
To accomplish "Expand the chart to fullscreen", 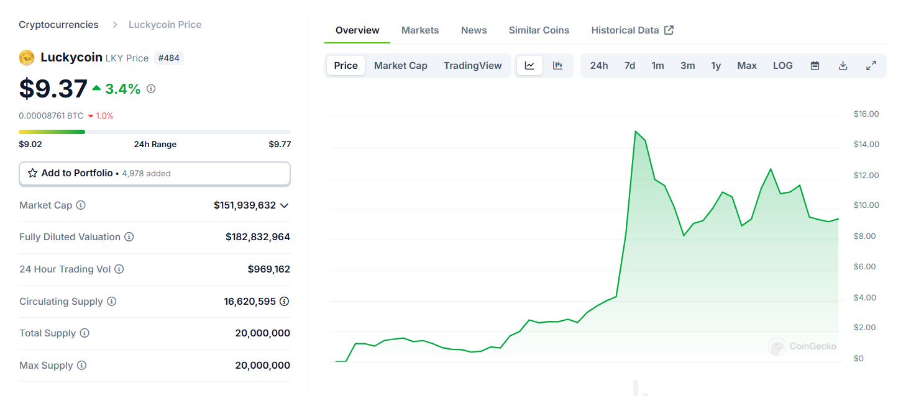I will point(871,65).
